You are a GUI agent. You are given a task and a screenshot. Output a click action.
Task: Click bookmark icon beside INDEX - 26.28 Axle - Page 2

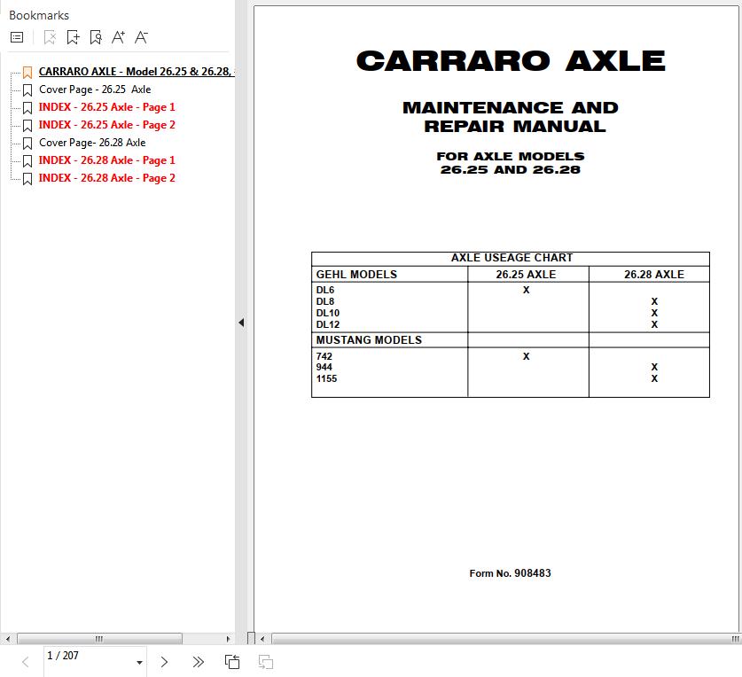point(27,179)
